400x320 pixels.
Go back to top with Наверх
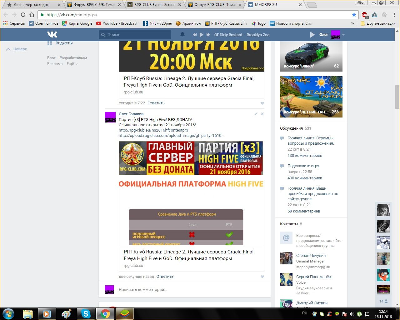point(17,49)
